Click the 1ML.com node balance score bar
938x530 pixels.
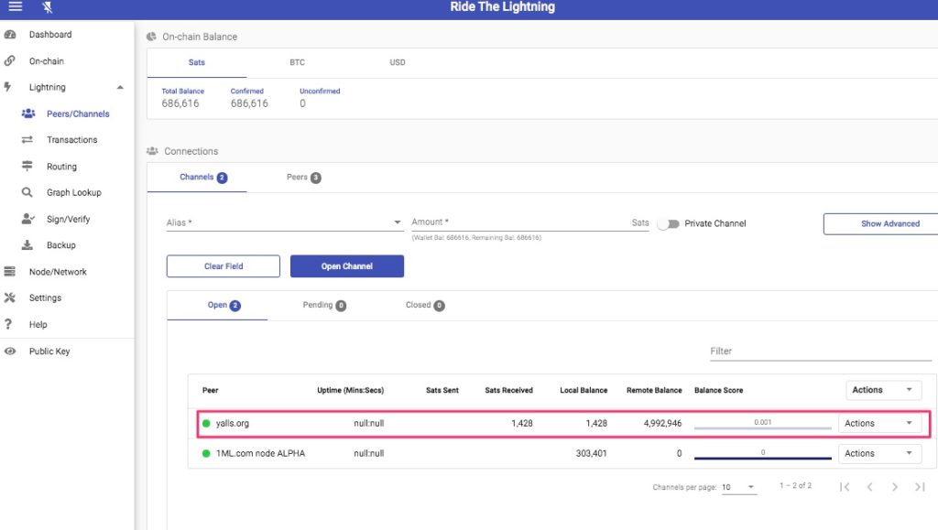pyautogui.click(x=763, y=459)
